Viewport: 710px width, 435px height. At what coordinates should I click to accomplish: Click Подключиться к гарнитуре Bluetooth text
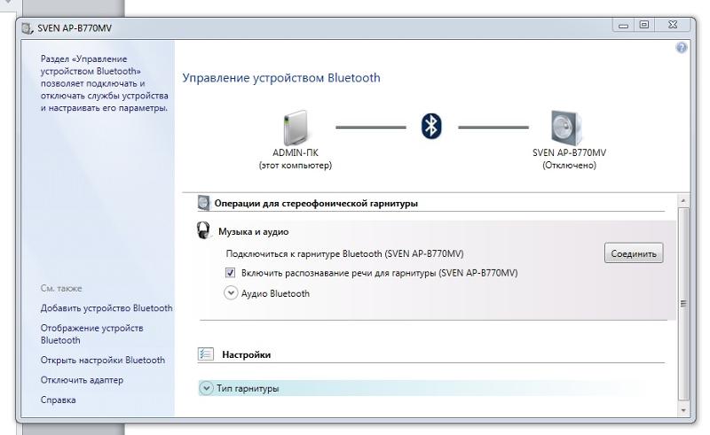point(344,253)
